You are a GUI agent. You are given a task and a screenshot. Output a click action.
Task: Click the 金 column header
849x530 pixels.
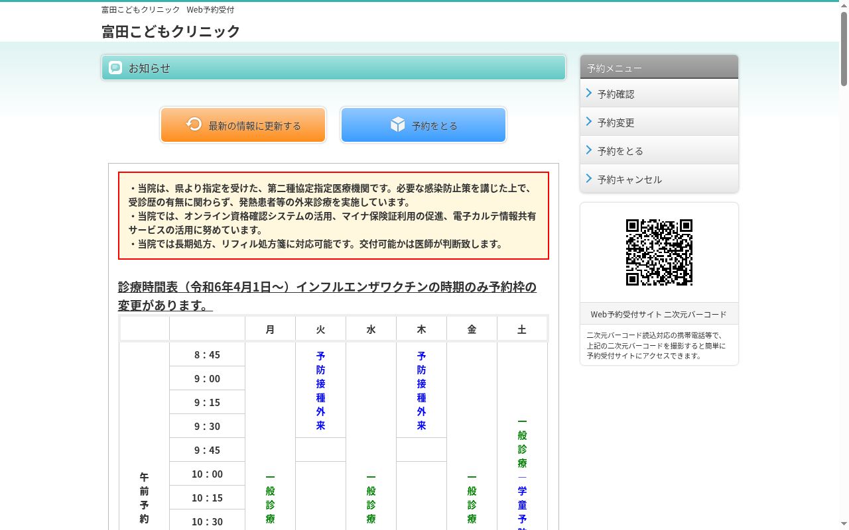tap(472, 329)
